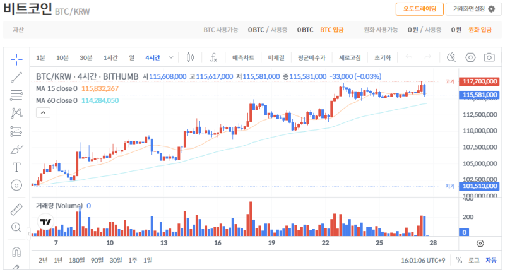Viewport: 505px width, 272px height.
Task: Open the emoji icons tool
Action: pyautogui.click(x=16, y=185)
